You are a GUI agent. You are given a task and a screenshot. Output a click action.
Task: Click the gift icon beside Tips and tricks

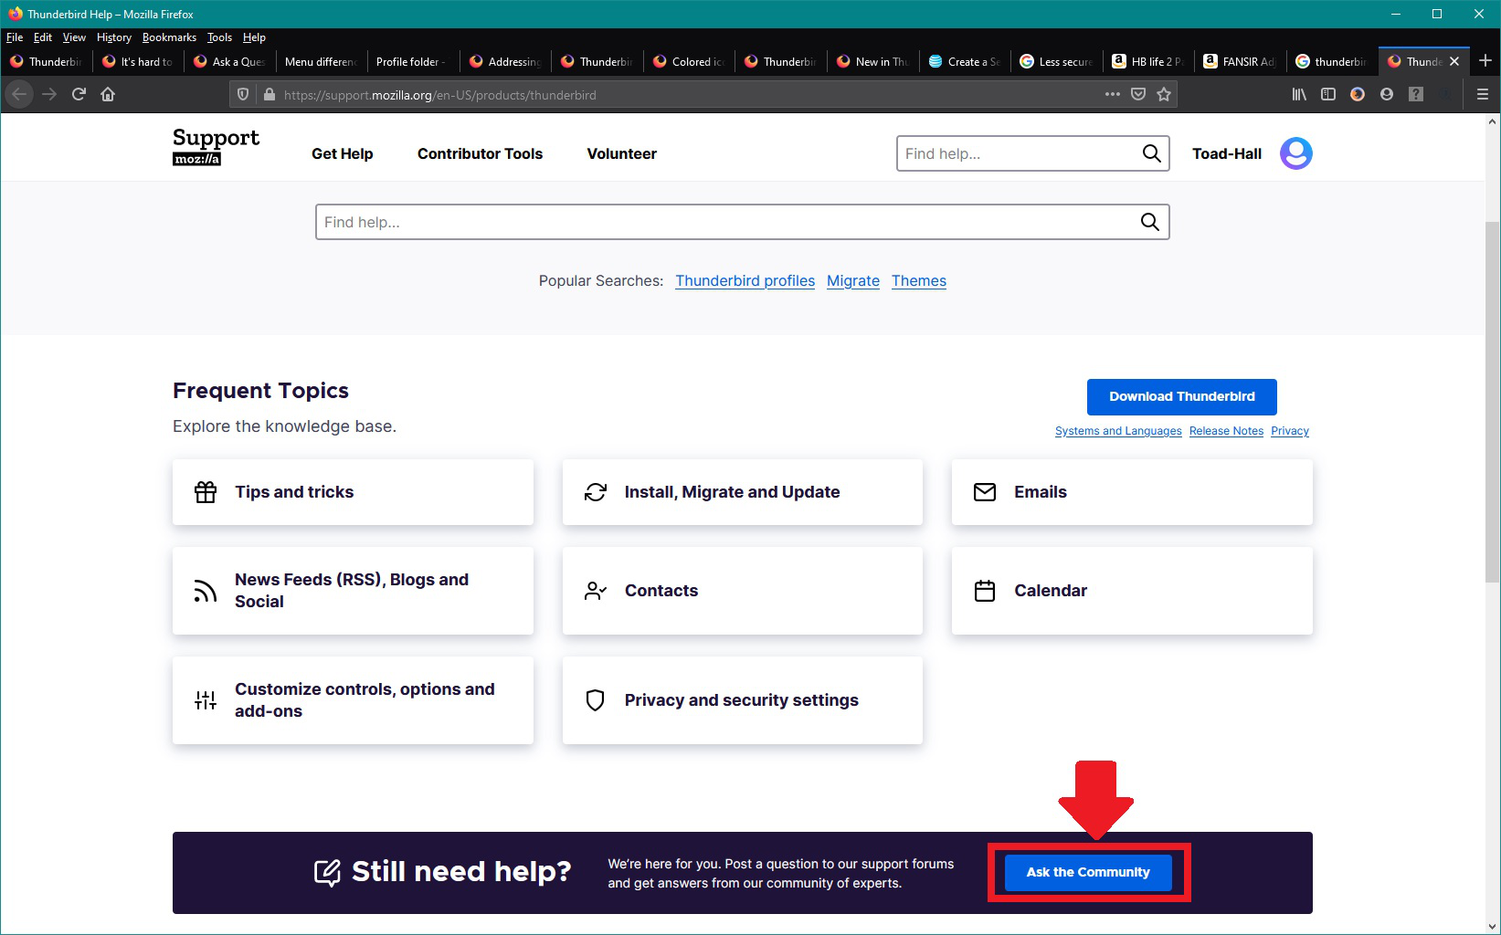(x=206, y=492)
